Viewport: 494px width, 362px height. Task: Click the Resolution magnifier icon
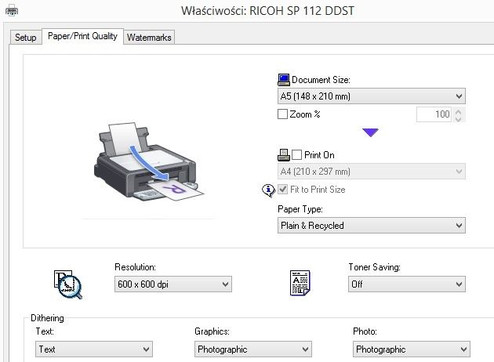pyautogui.click(x=68, y=284)
